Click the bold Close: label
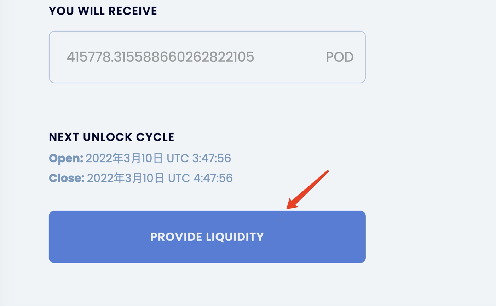Image resolution: width=496 pixels, height=306 pixels. pyautogui.click(x=67, y=178)
